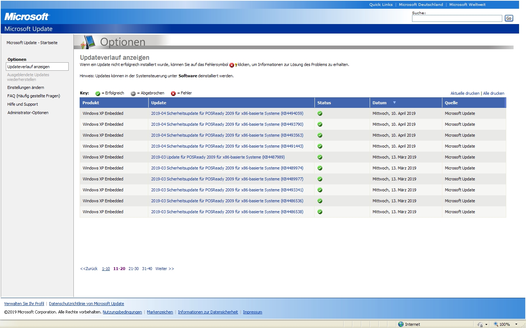This screenshot has height=328, width=526.
Task: Open Hilfe und Support
Action: point(23,104)
